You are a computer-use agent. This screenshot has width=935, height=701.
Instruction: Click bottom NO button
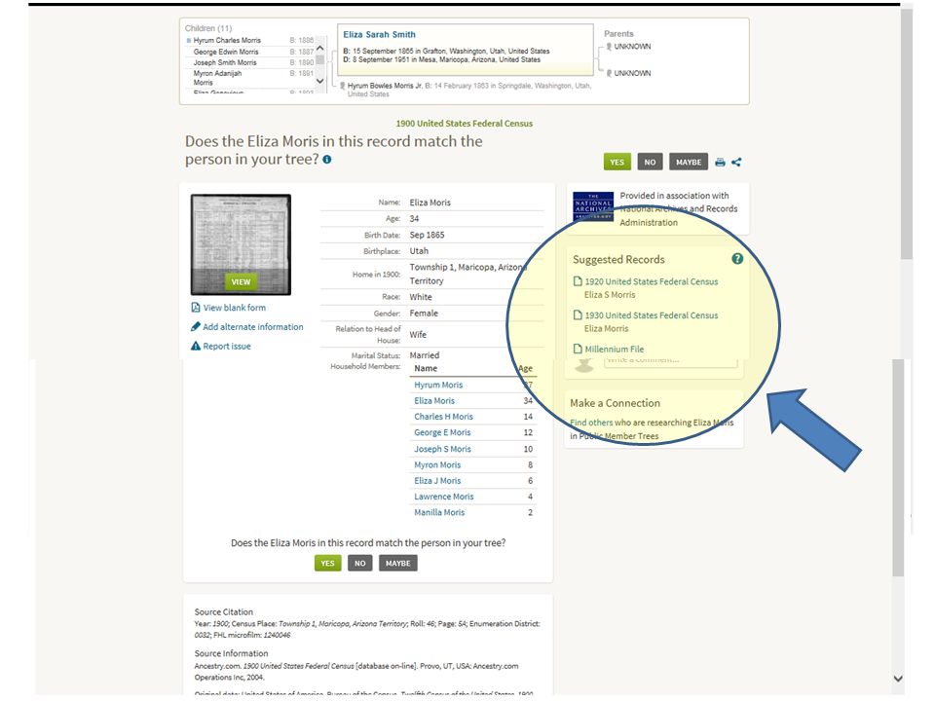click(x=360, y=563)
